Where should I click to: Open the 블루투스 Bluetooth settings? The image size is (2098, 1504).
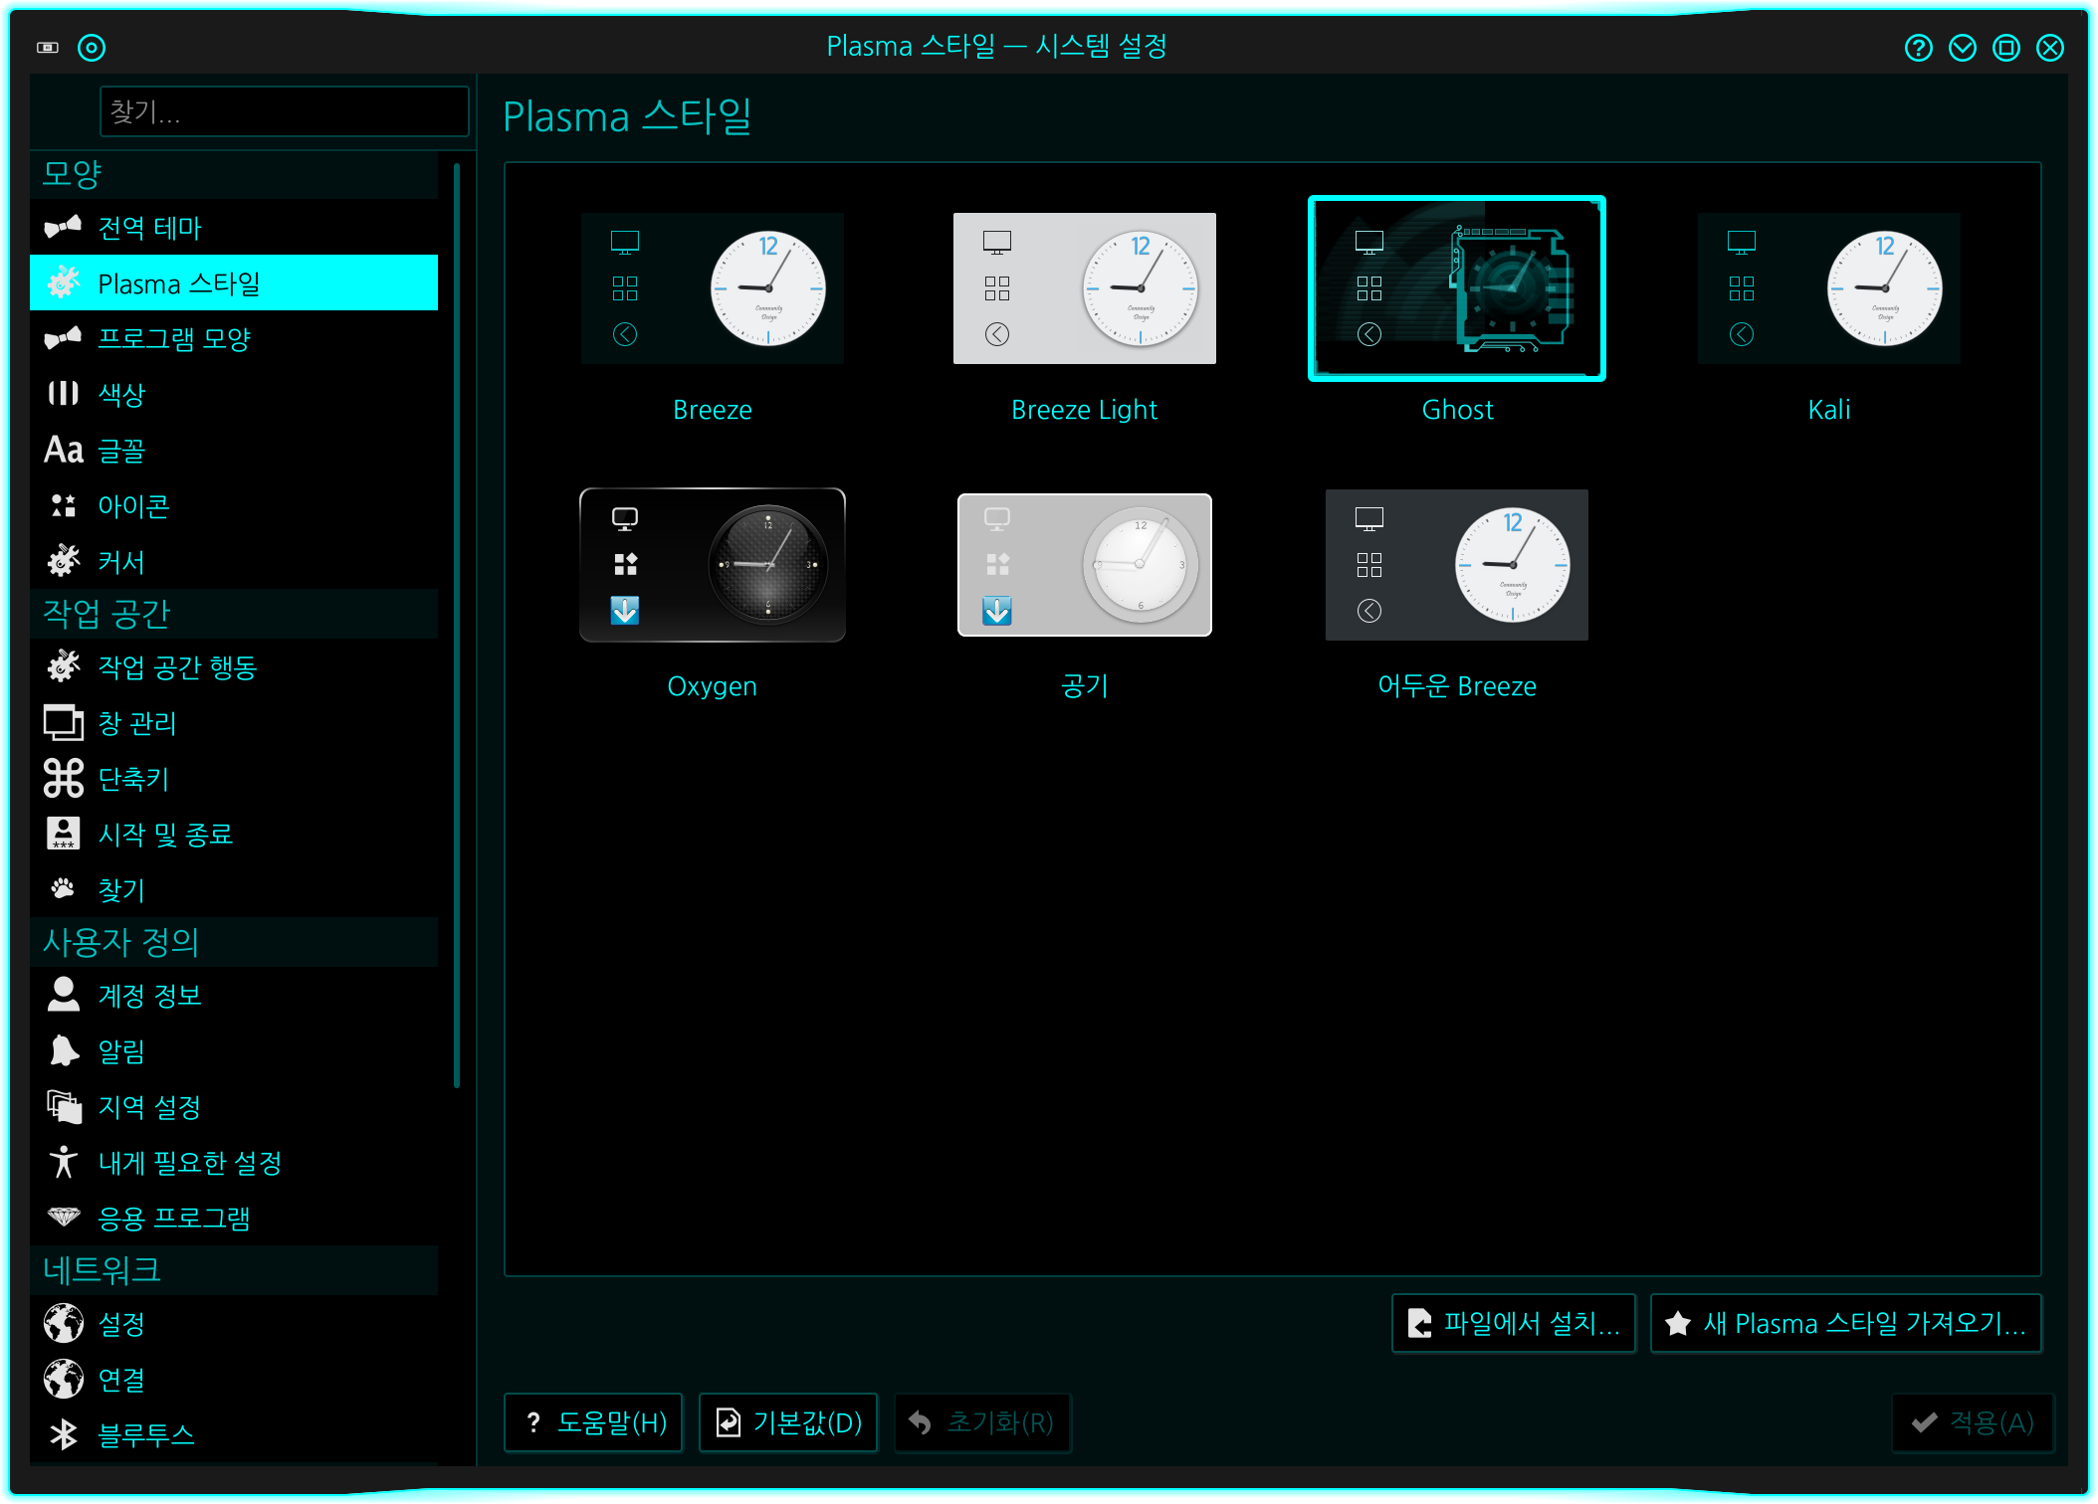click(145, 1434)
